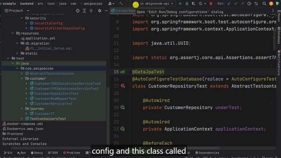Collapse all in Project panel
This screenshot has width=281, height=158.
91,11
